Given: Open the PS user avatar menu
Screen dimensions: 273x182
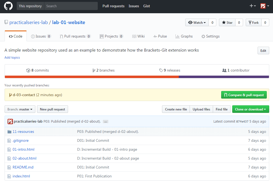Looking at the screenshot, I should (265, 6).
